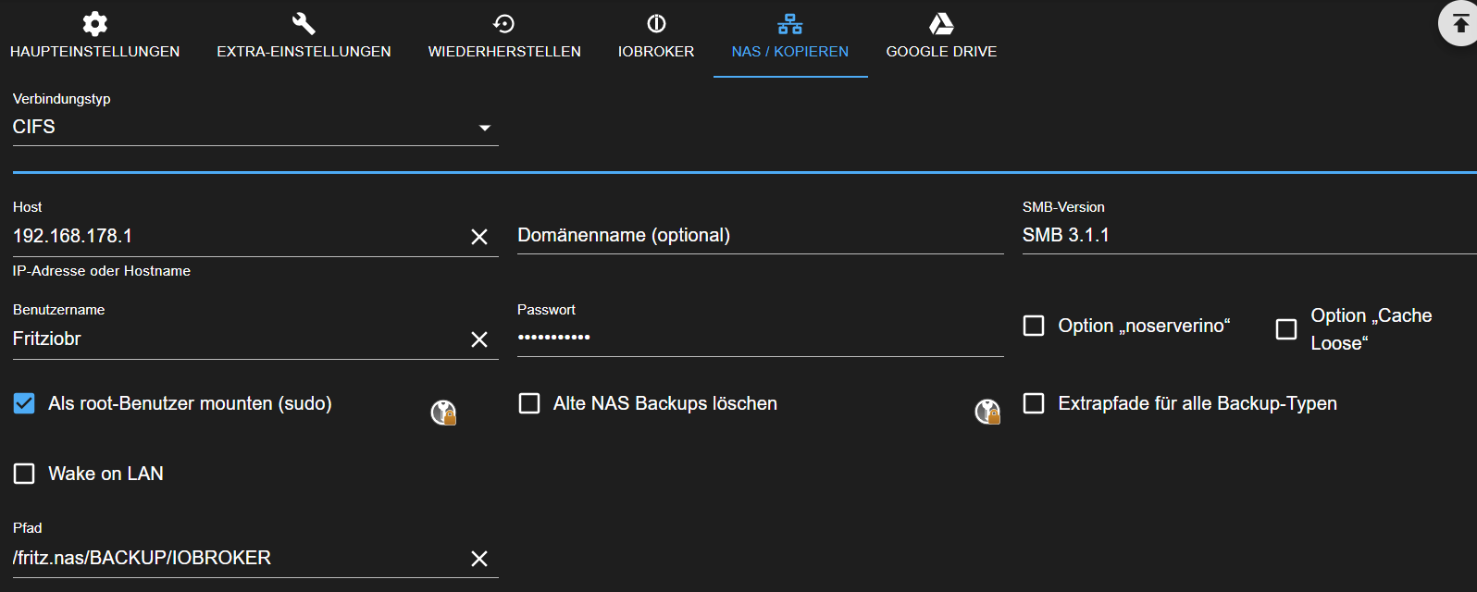Click the Domänenname (optional) field
Image resolution: width=1477 pixels, height=592 pixels.
click(x=761, y=235)
